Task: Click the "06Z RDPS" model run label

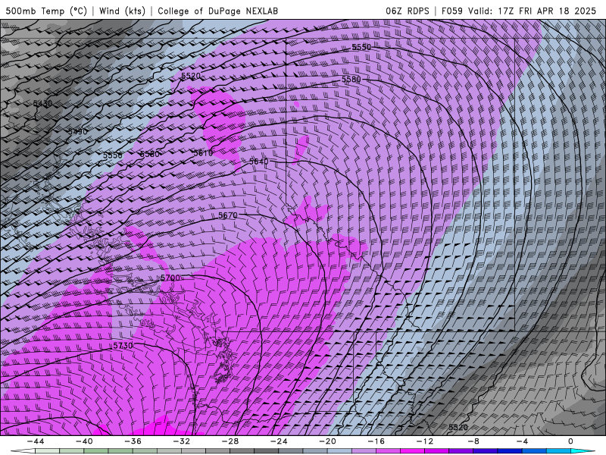Action: click(x=408, y=11)
